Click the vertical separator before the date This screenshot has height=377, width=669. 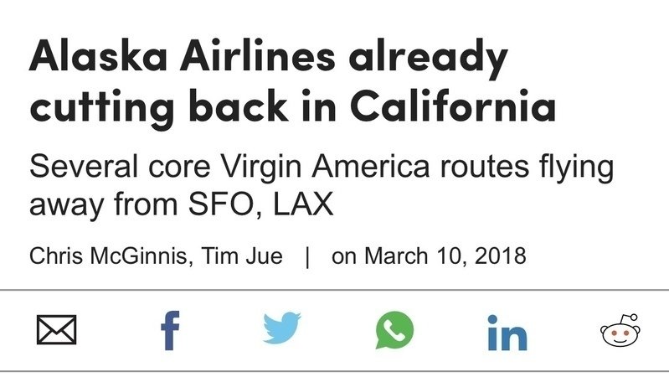307,257
